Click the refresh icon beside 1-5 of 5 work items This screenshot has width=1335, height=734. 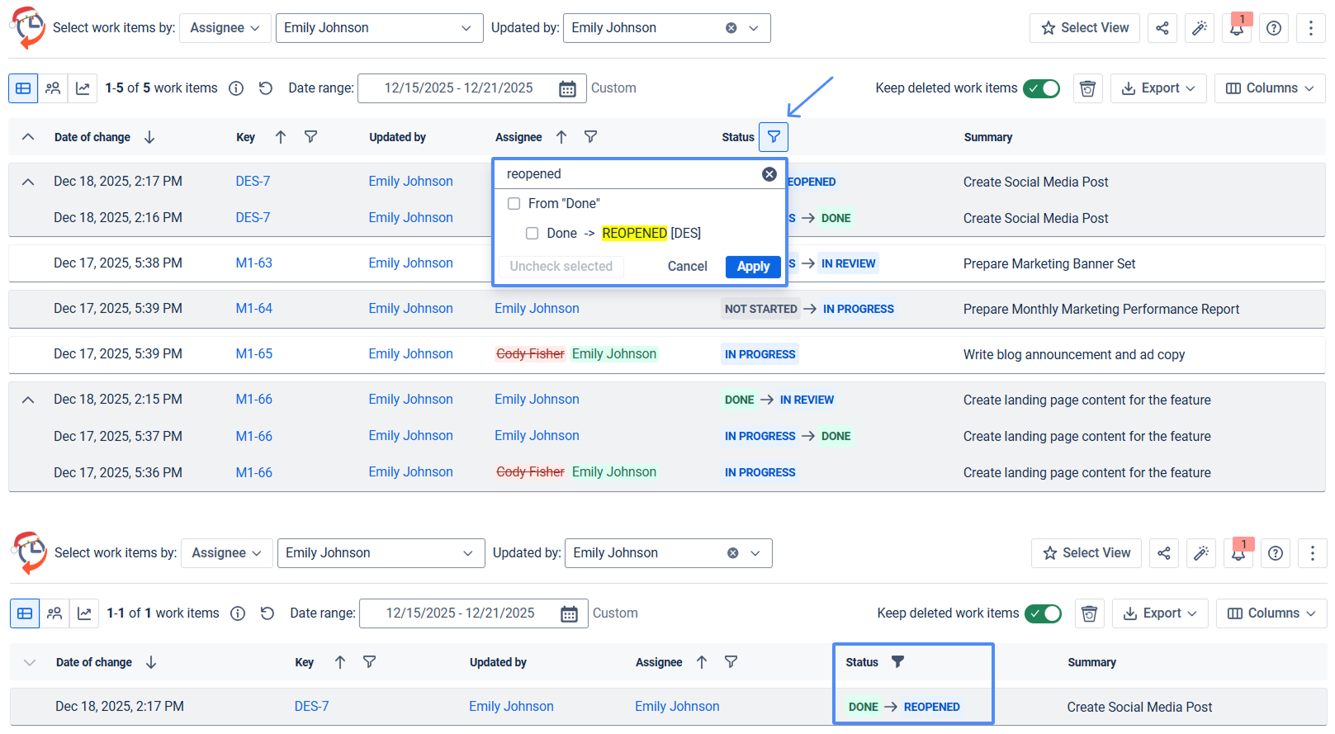265,88
